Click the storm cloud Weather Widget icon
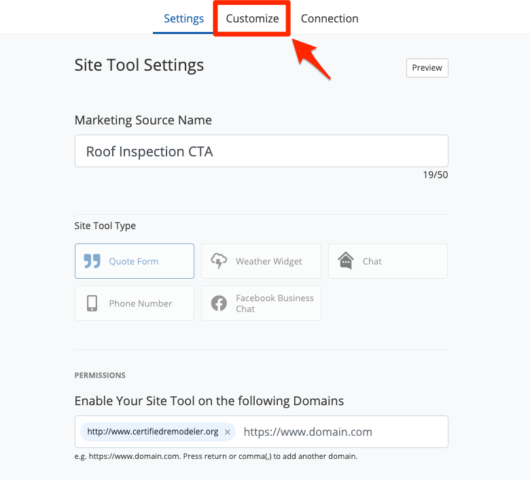Viewport: 530px width, 480px height. tap(219, 261)
